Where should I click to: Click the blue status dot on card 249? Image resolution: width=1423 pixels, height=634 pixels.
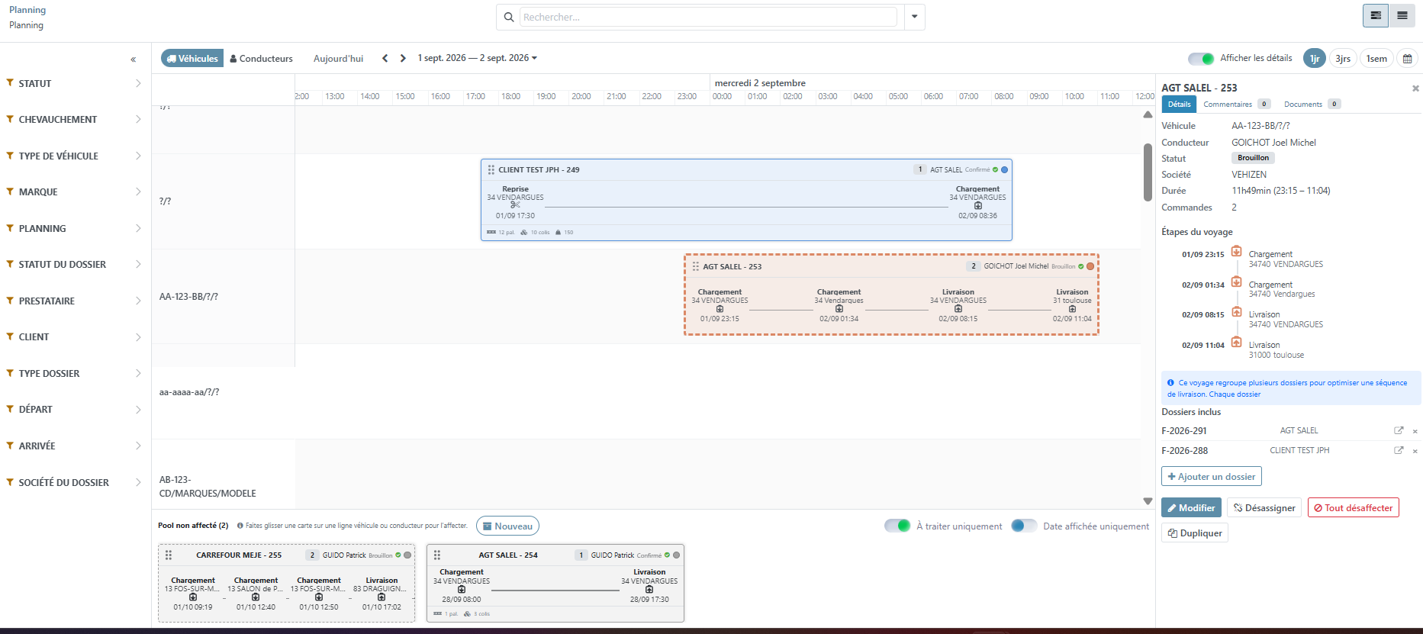point(1004,169)
